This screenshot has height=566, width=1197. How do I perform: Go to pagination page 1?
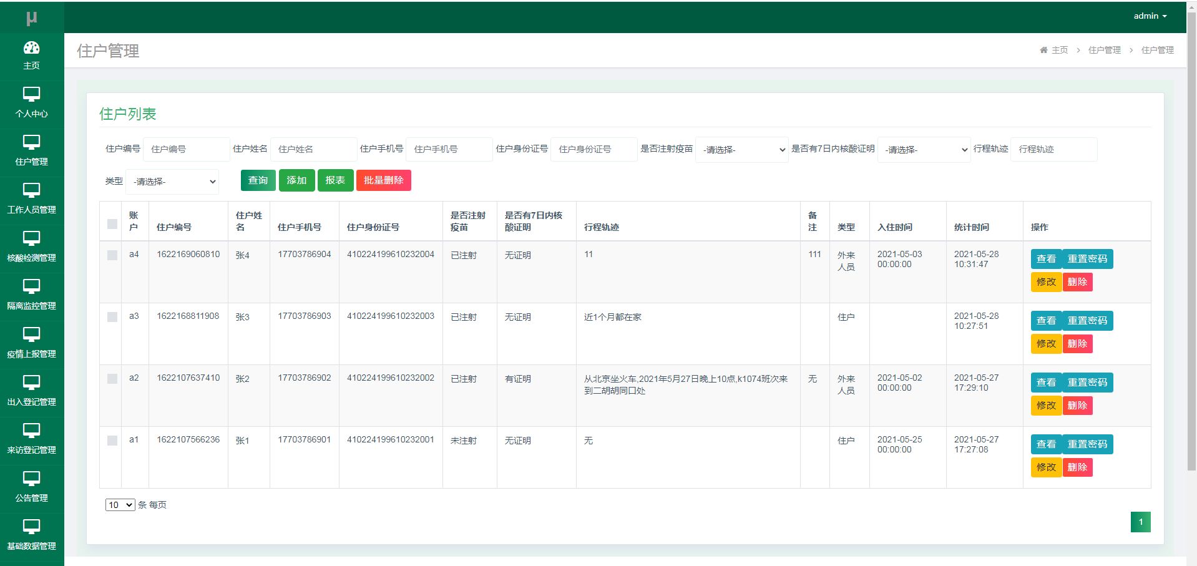click(x=1141, y=522)
